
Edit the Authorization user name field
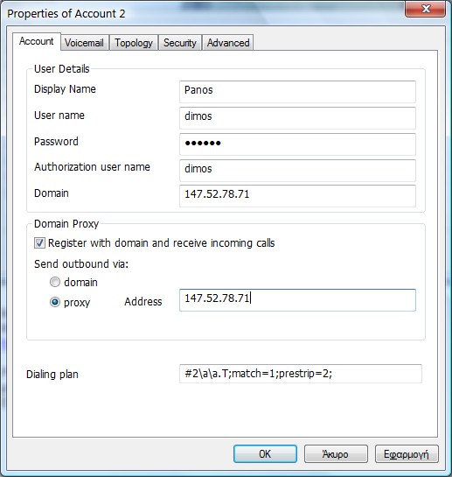pyautogui.click(x=297, y=171)
